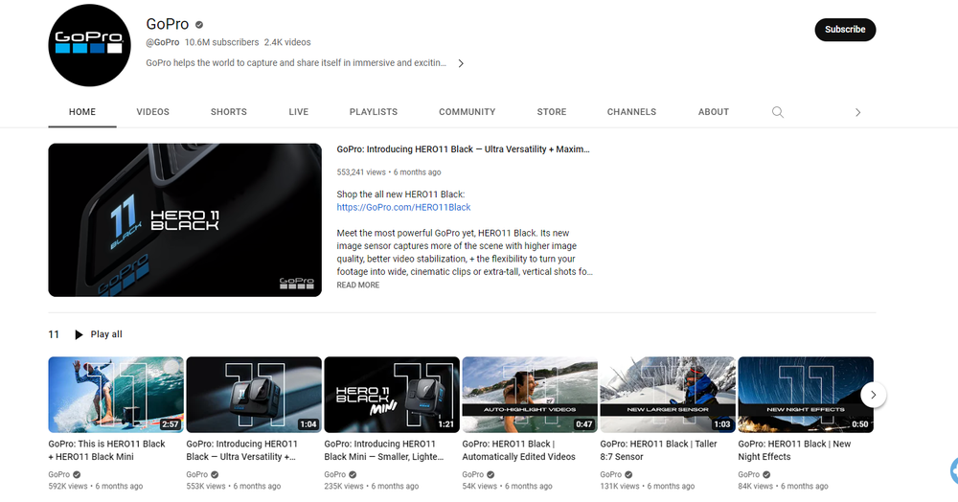Screen dimensions: 958x502
Task: Click the GoPro channel name heading
Action: [x=168, y=24]
